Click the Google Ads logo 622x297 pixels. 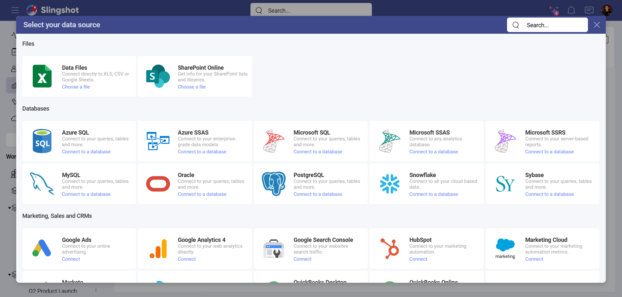[x=42, y=248]
